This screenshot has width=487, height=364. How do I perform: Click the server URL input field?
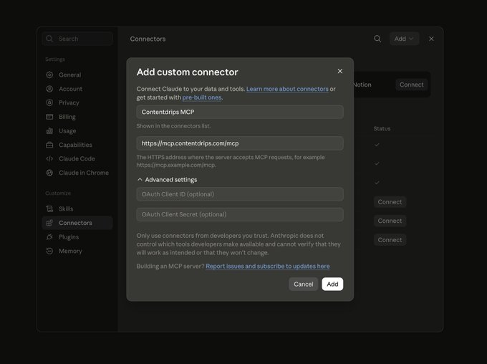[x=240, y=143]
